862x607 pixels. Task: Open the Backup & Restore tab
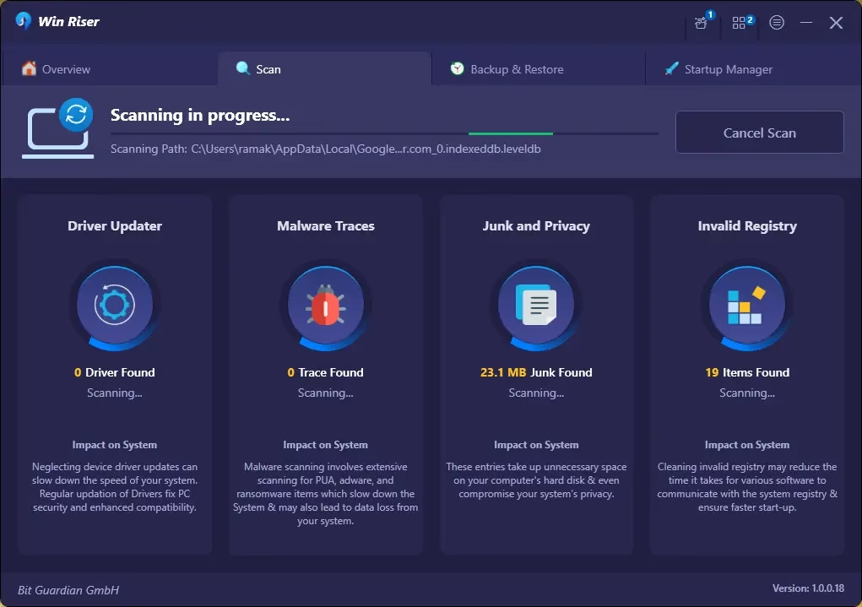click(507, 69)
